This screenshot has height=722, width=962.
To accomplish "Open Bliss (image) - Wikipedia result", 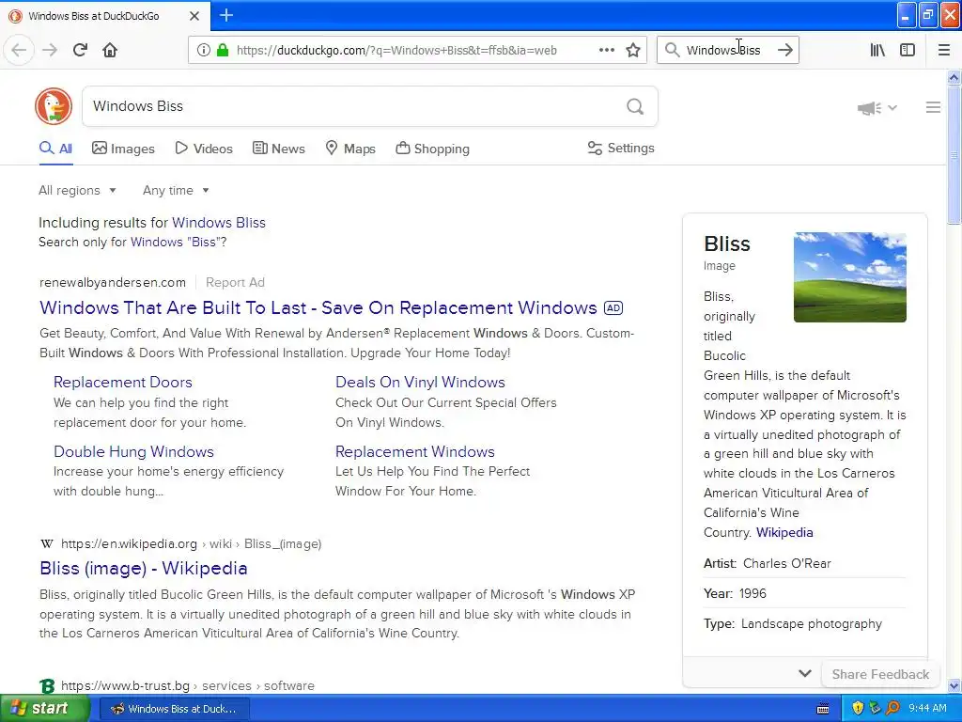I will tap(144, 568).
